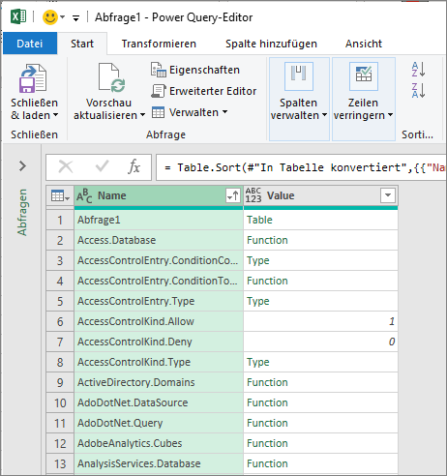Open Function link for AdoDotNet.DataSource
The height and width of the screenshot is (476, 447).
[267, 402]
